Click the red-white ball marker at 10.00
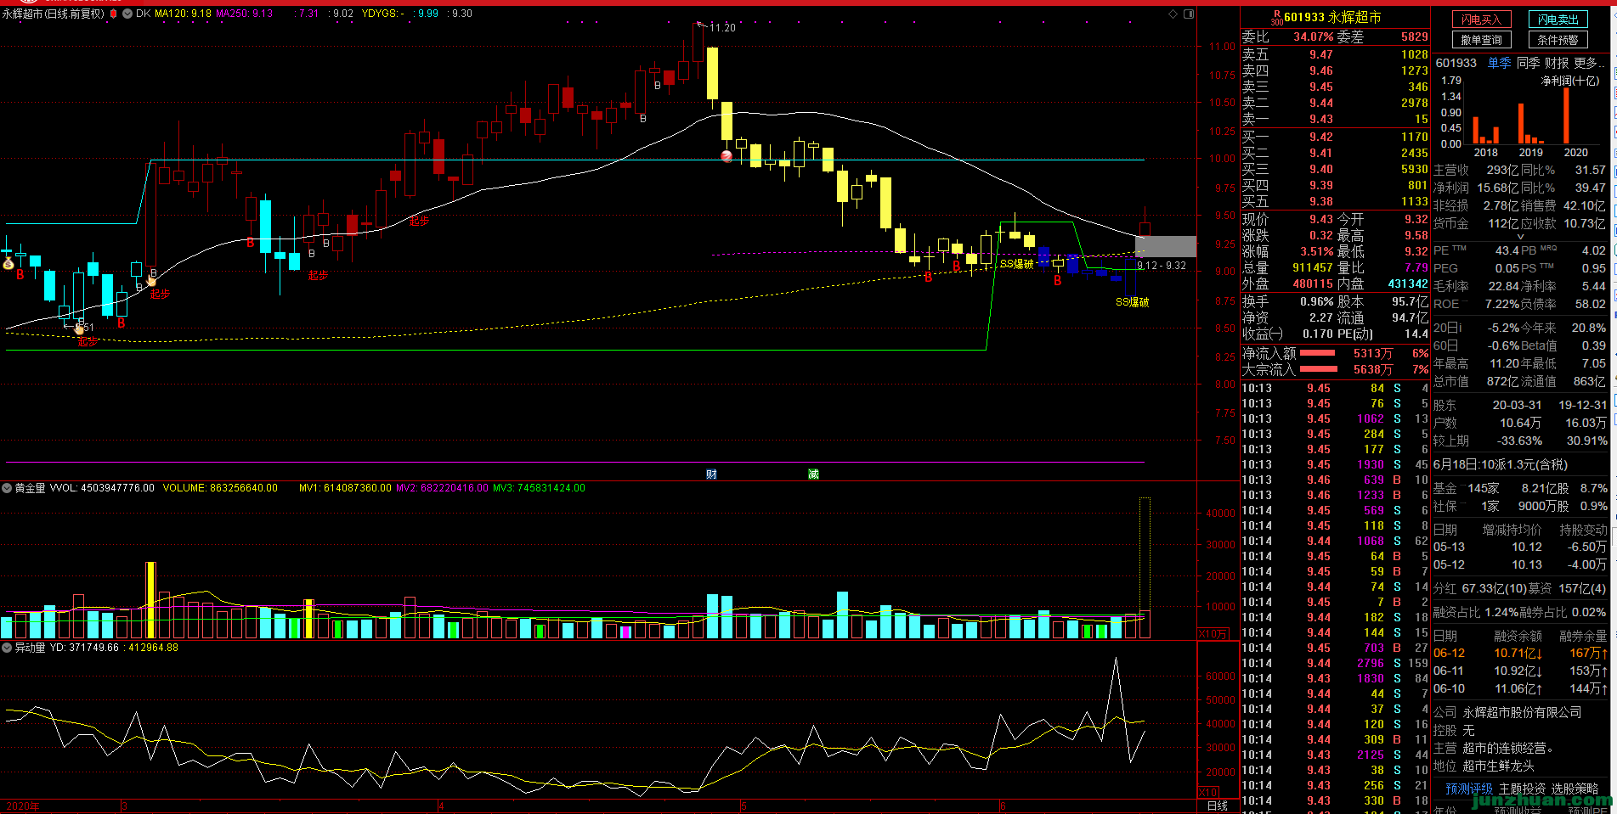 (x=727, y=156)
